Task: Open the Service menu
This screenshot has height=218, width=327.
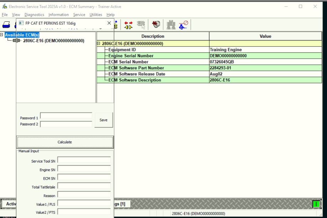Action: [79, 15]
